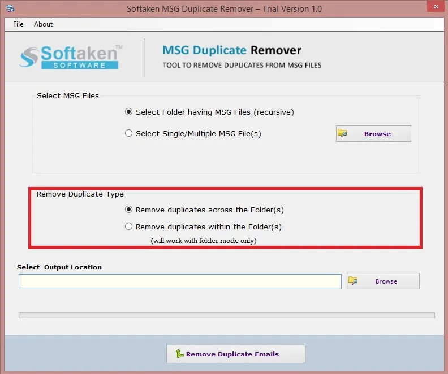Click the "Select MSG Files" group label

[68, 95]
